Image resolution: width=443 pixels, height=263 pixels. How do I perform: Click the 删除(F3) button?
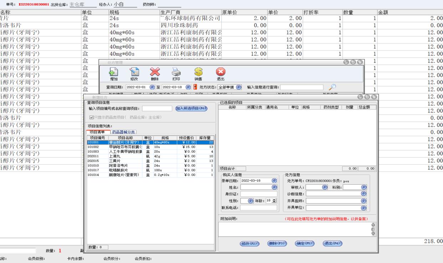click(276, 243)
